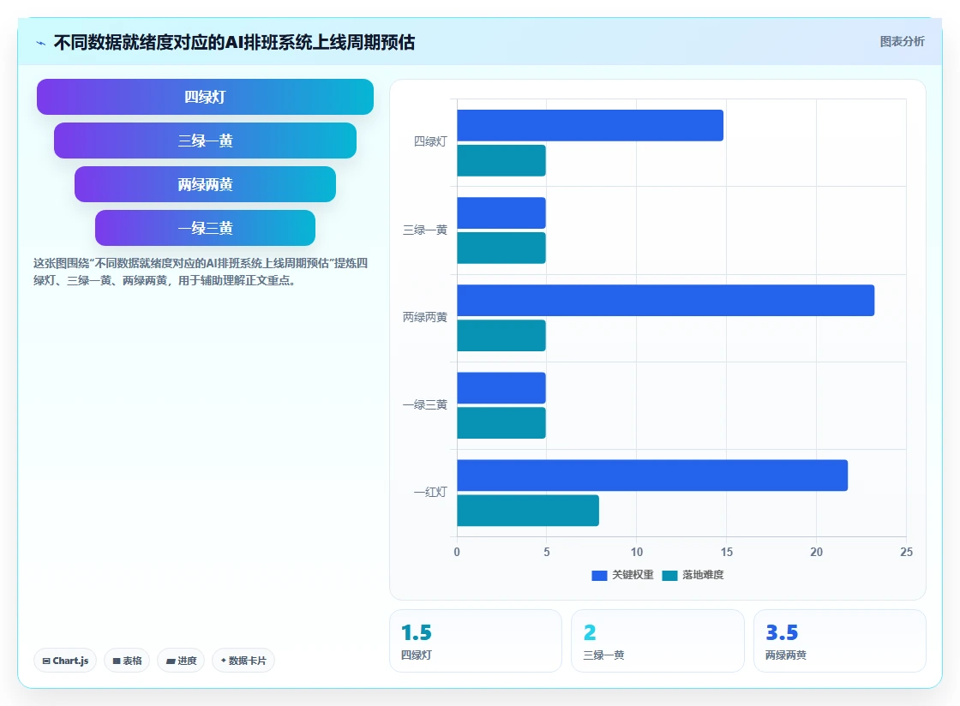960x706 pixels.
Task: Click the 一绿三黄 teal 落地难度 bar
Action: point(501,422)
